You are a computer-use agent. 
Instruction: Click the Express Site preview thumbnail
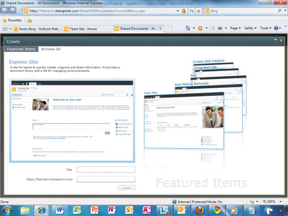click(72, 121)
